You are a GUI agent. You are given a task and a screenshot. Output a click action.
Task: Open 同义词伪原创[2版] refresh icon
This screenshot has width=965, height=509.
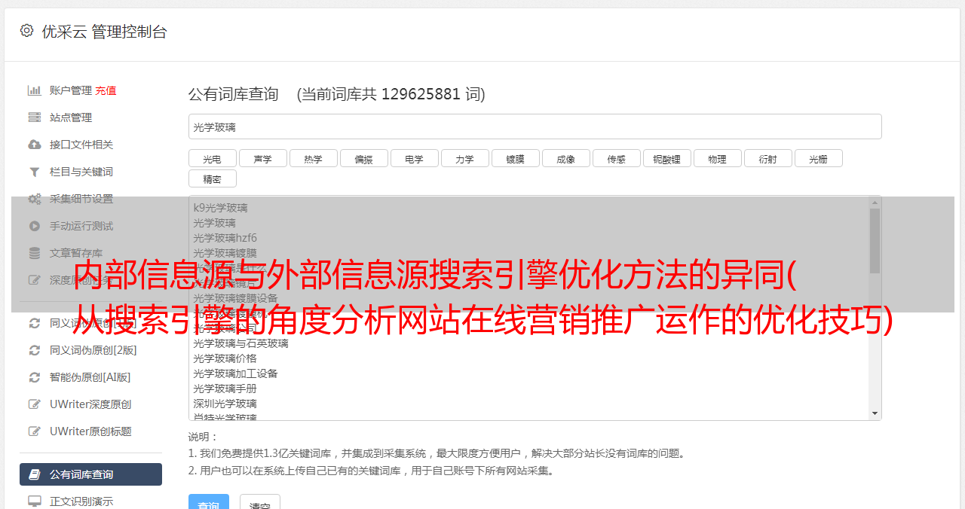click(35, 350)
